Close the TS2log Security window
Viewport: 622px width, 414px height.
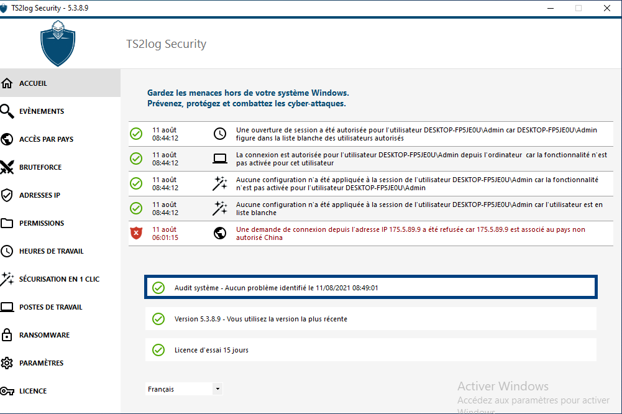(x=607, y=8)
